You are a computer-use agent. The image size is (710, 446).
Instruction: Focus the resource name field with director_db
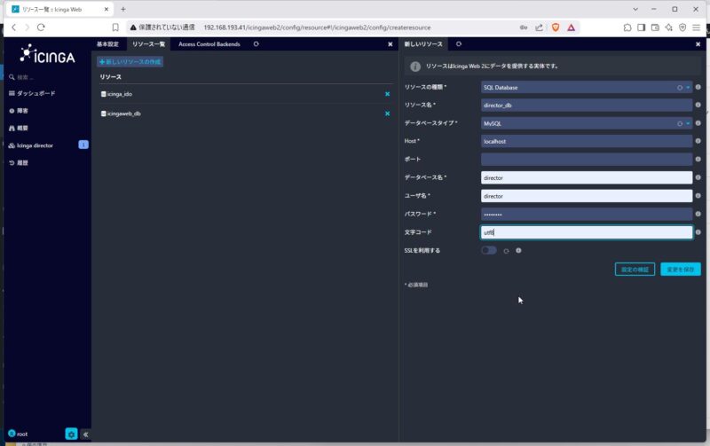click(587, 105)
